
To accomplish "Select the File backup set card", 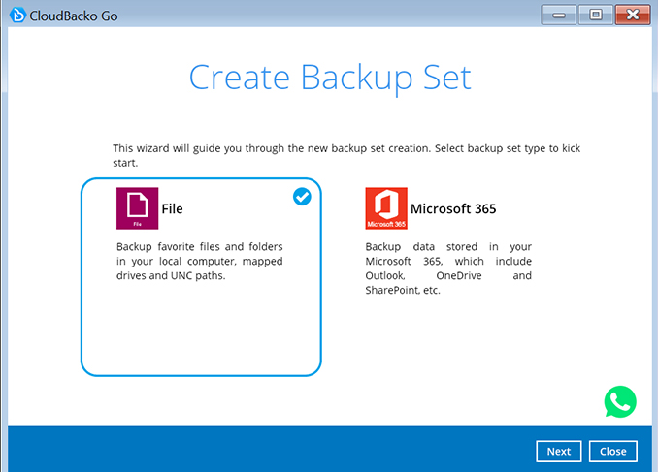I will point(201,276).
